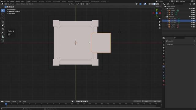Click the zoom view magnifier icon
The height and width of the screenshot is (110, 196).
pos(160,19)
